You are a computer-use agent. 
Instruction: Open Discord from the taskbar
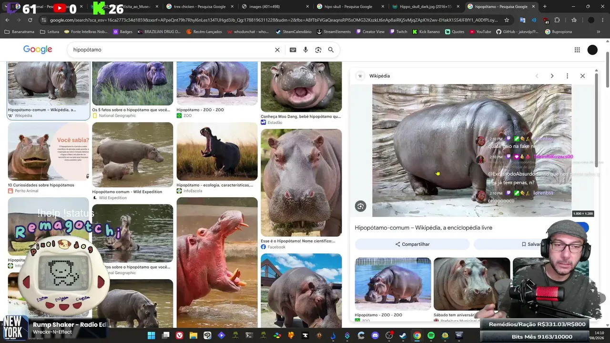coord(375,335)
